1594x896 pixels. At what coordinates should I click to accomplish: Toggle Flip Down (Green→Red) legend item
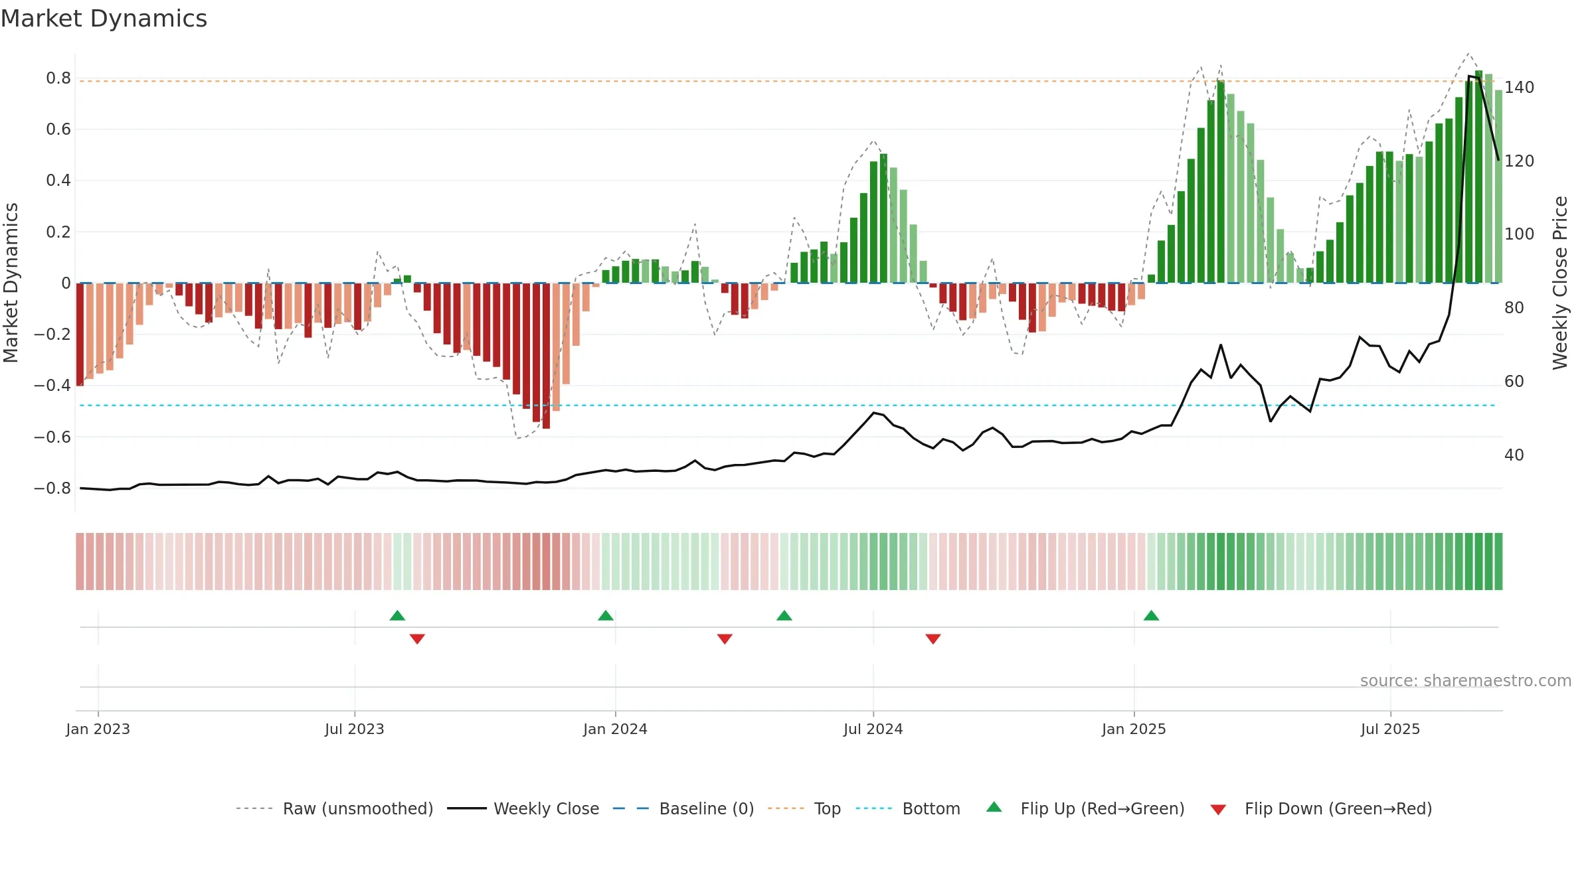[1321, 808]
